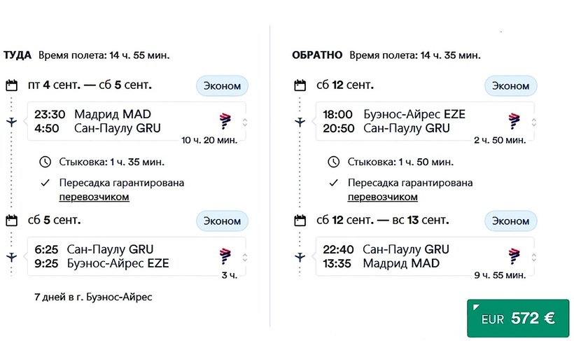Click airline logo on Буэнос-Айрес EZE return card
The image size is (574, 341).
514,120
